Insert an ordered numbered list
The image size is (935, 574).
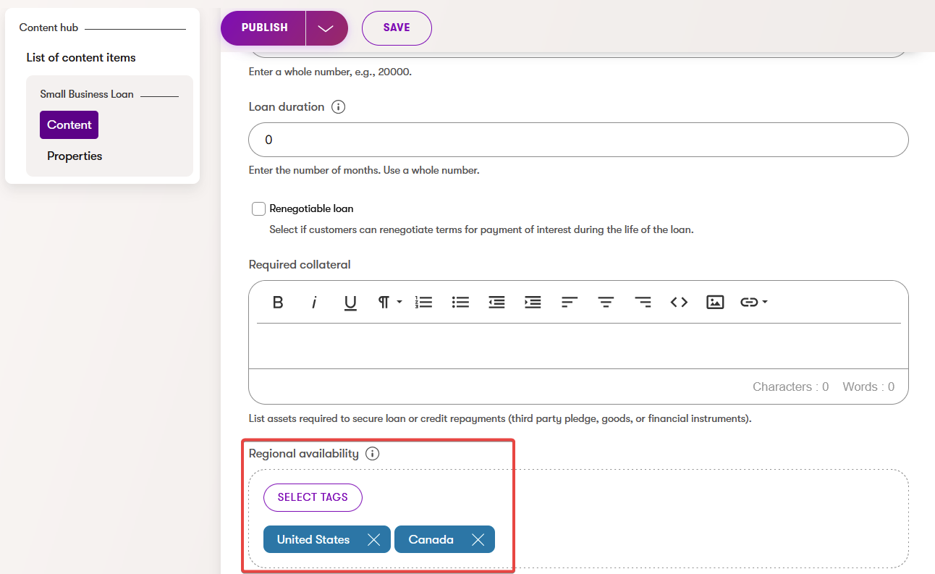(424, 303)
